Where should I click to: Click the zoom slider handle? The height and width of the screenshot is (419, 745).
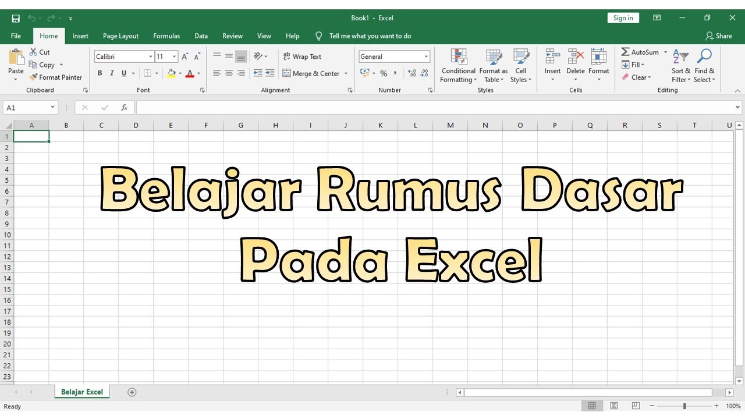coord(684,406)
